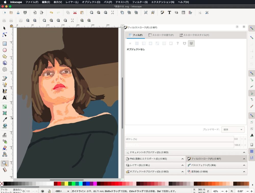Toggle the current layer lock icon
The height and width of the screenshot is (193, 255).
coord(49,191)
